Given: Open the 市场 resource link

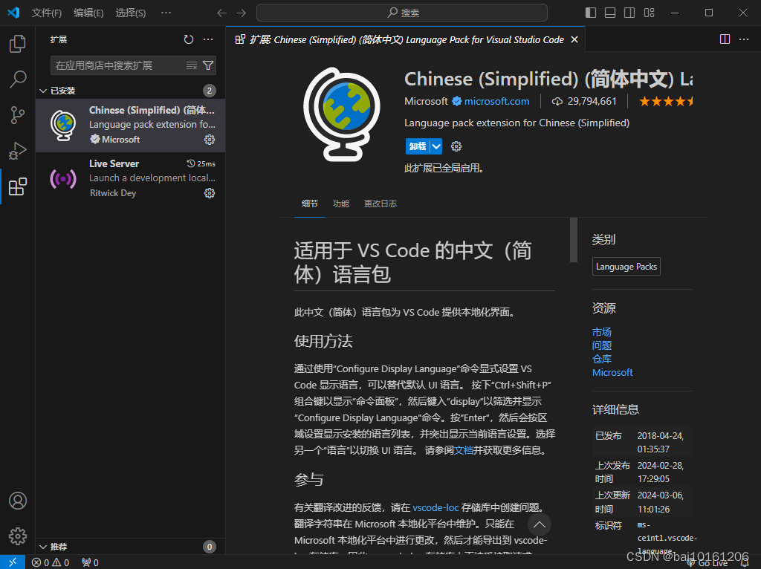Looking at the screenshot, I should click(x=602, y=332).
